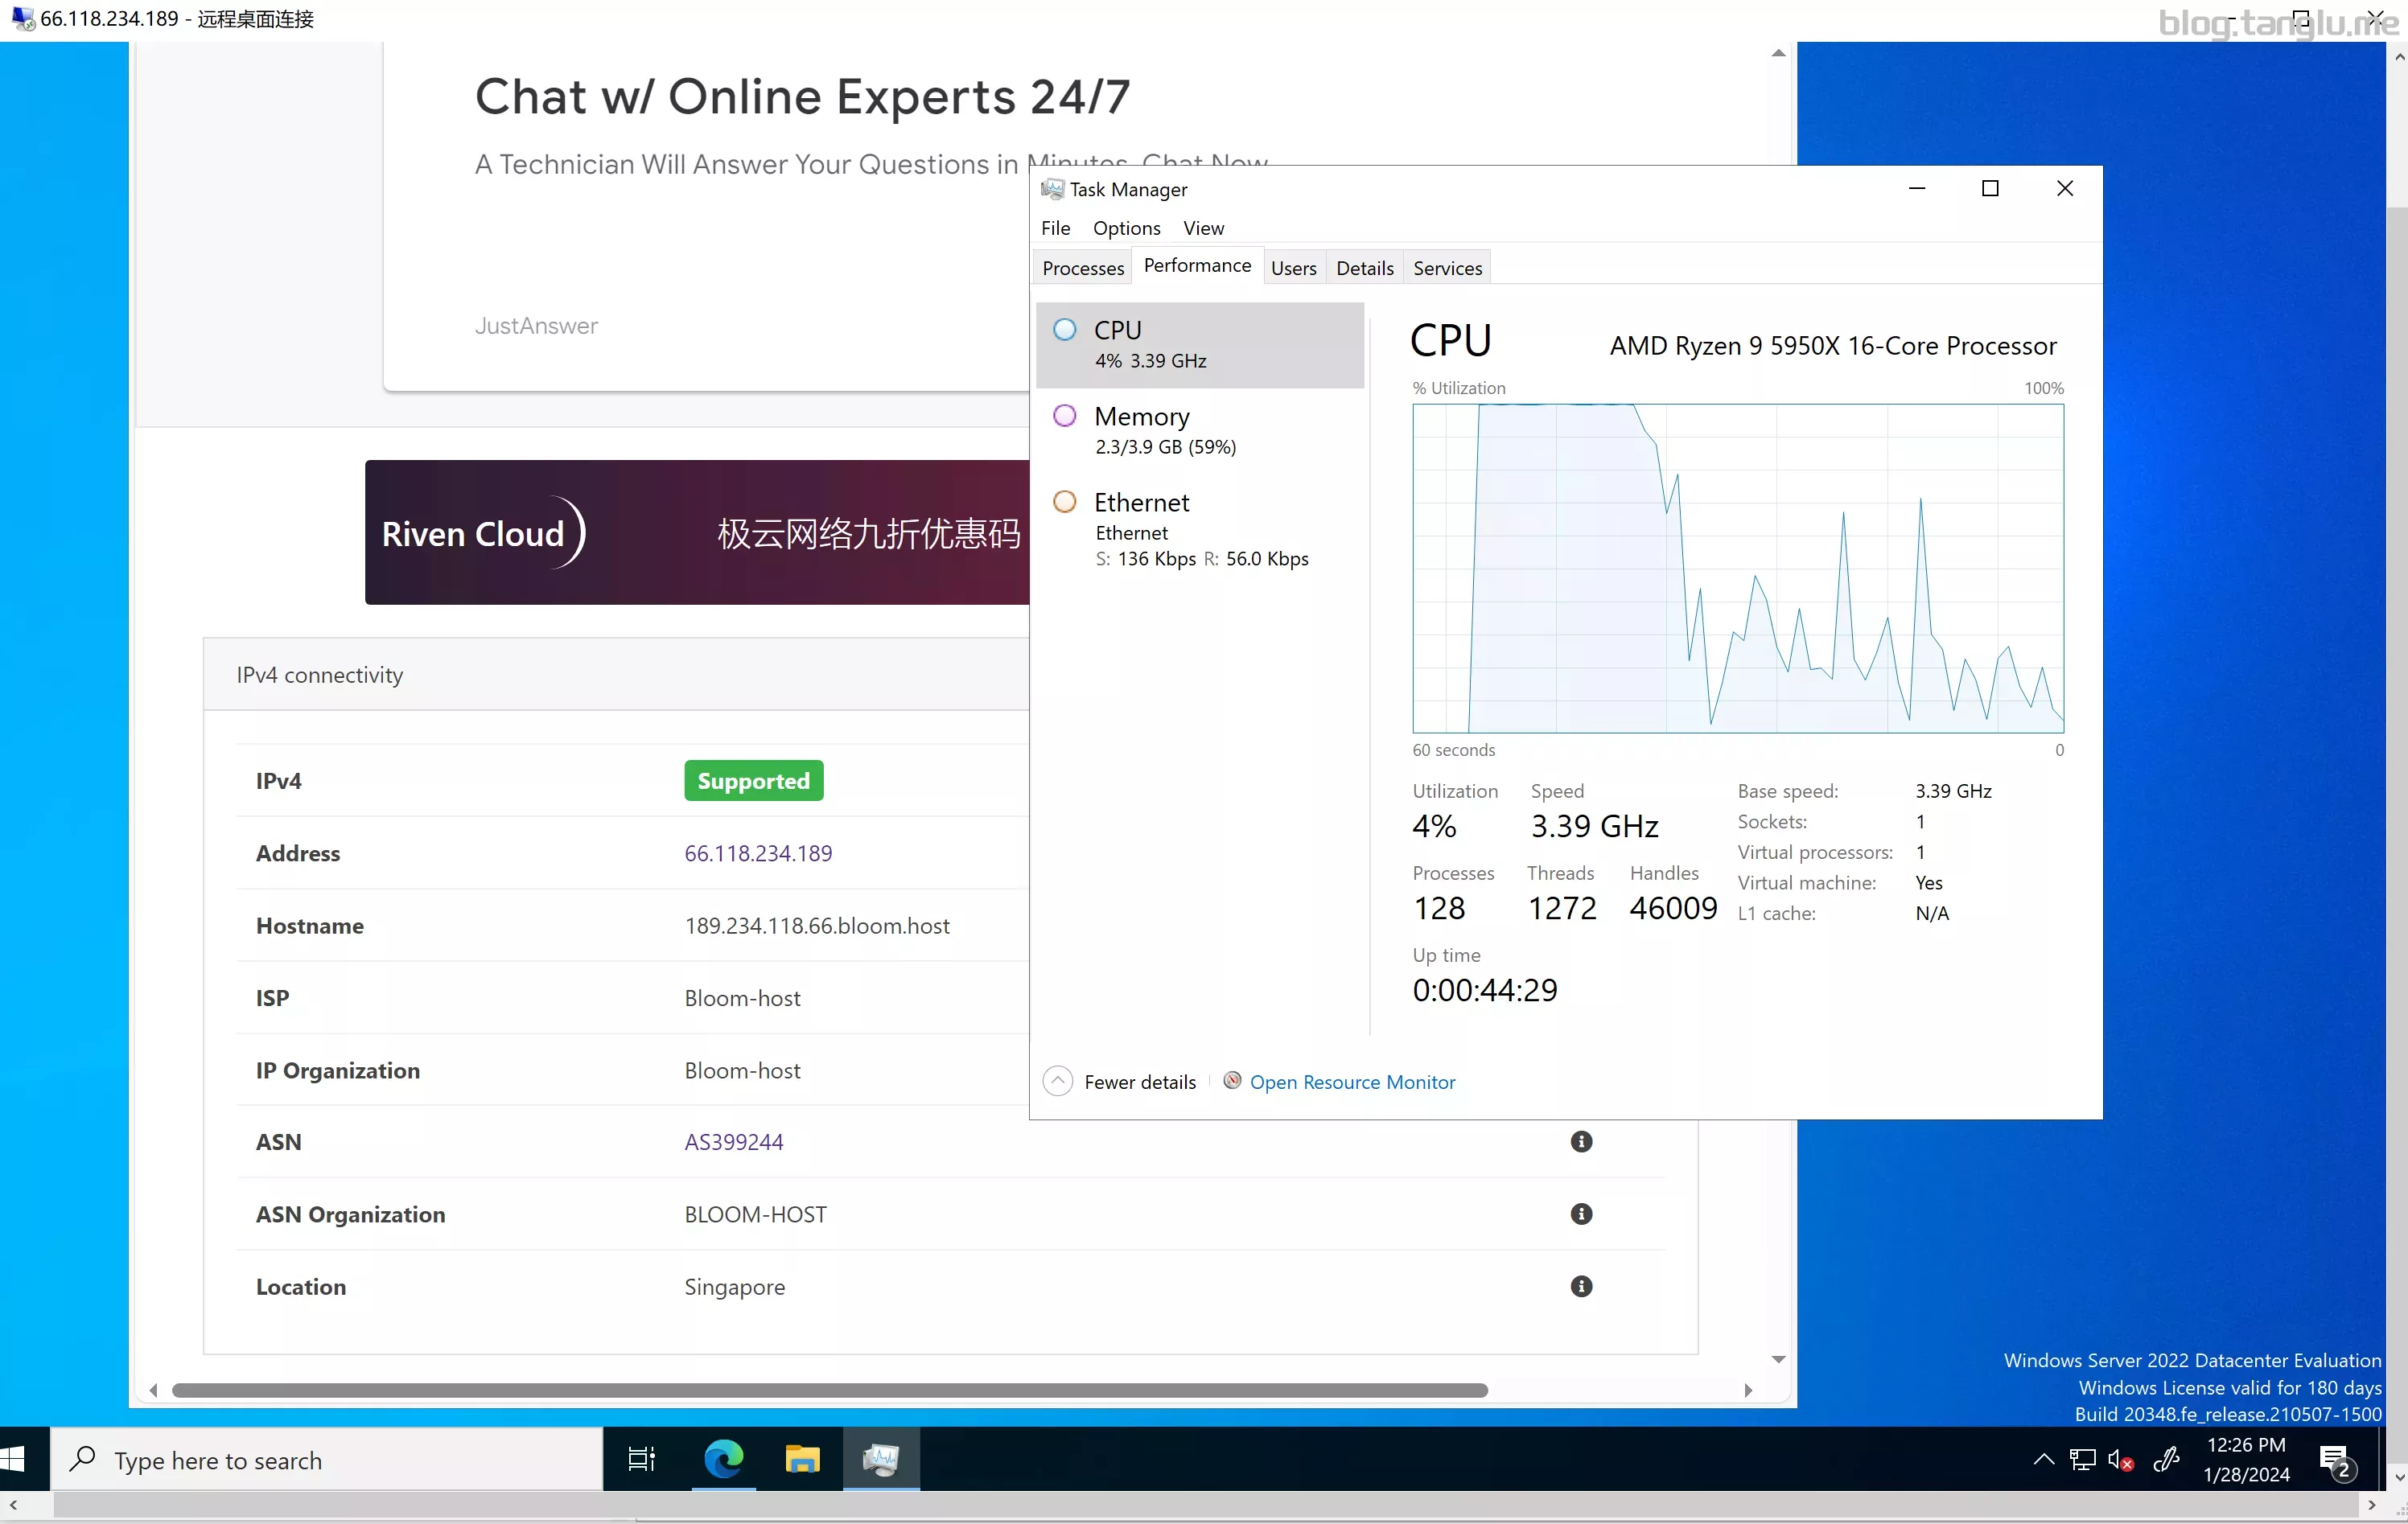Launch Microsoft Edge from the taskbar

[x=723, y=1459]
